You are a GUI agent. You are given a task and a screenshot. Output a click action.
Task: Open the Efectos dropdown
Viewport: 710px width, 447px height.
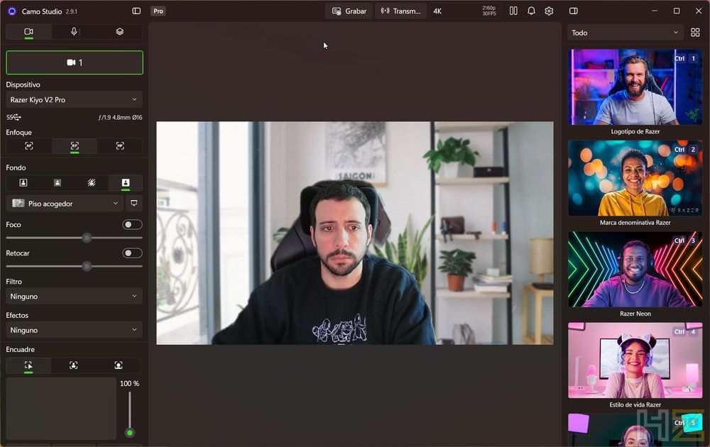point(75,330)
